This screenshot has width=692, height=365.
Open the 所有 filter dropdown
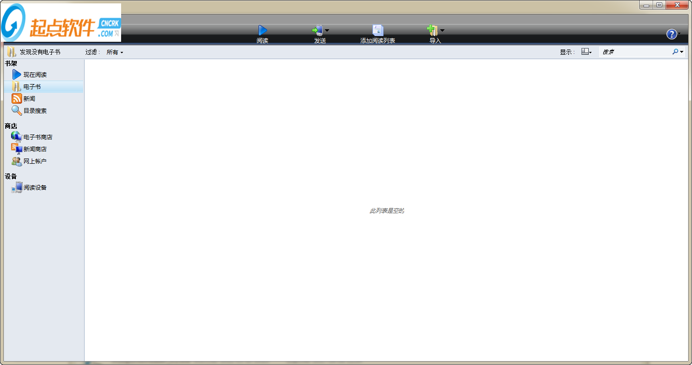pos(115,52)
